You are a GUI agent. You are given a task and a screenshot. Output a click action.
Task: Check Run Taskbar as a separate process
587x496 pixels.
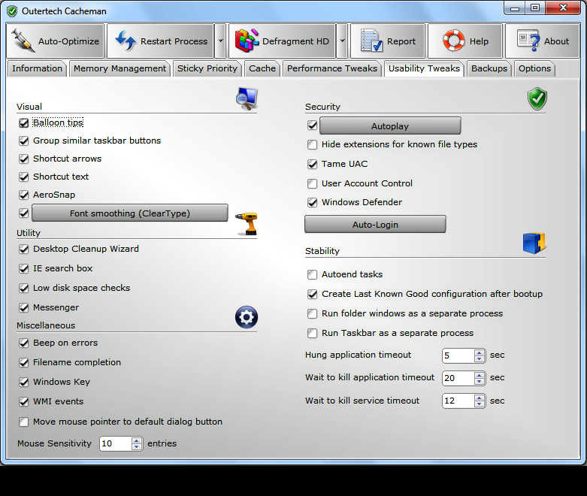pyautogui.click(x=312, y=333)
